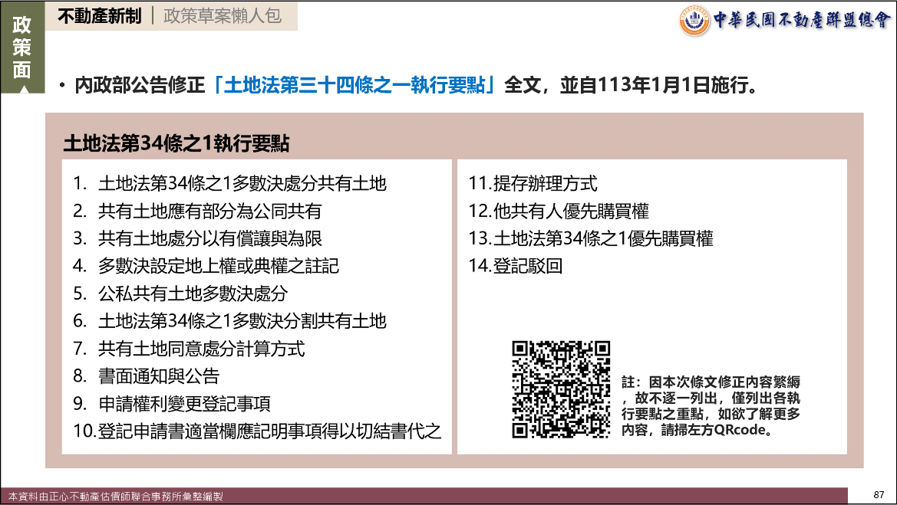Viewport: 897px width, 505px height.
Task: Select item 14 登記駁回
Action: point(516,266)
